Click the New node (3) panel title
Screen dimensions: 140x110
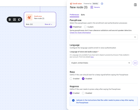coord(78,7)
